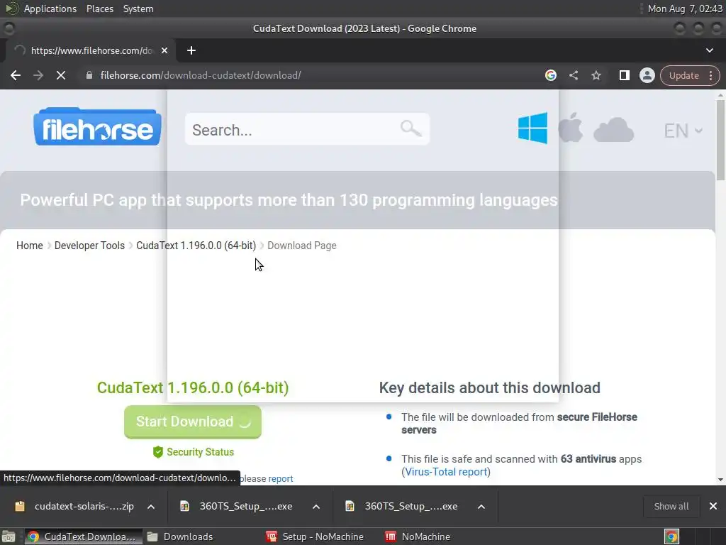Click the browser forward arrow
The width and height of the screenshot is (726, 545).
click(x=38, y=75)
